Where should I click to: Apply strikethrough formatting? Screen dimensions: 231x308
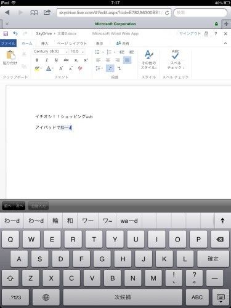click(66, 60)
